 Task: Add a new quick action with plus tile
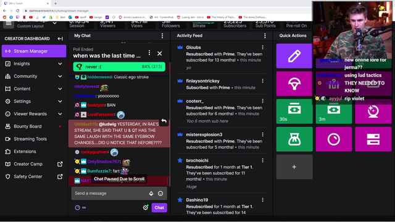294,167
